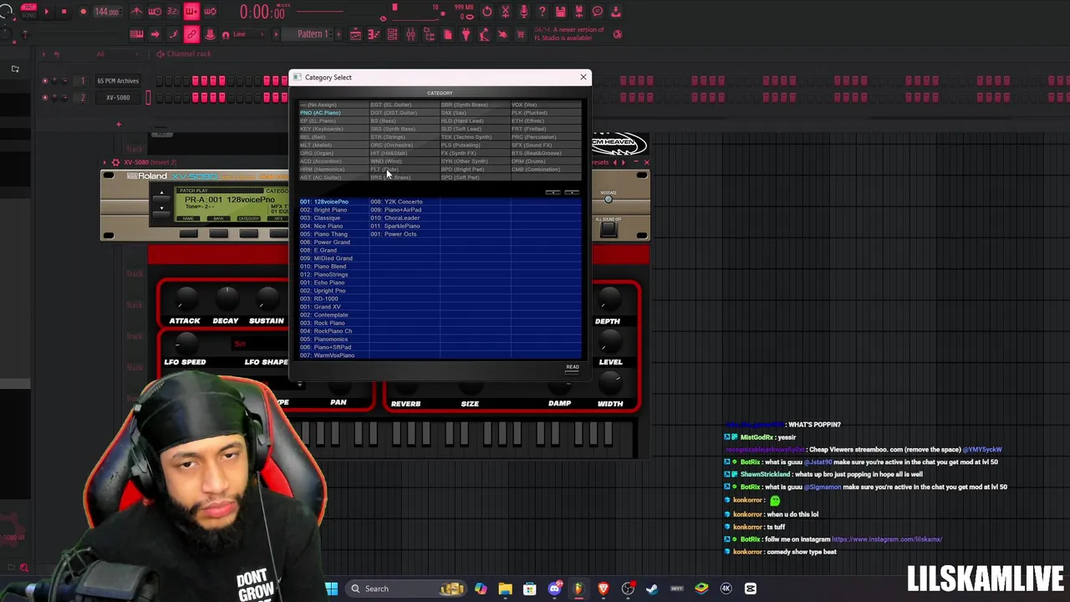Stop playback in FL Studio transport
This screenshot has height=602, width=1070.
(x=64, y=11)
